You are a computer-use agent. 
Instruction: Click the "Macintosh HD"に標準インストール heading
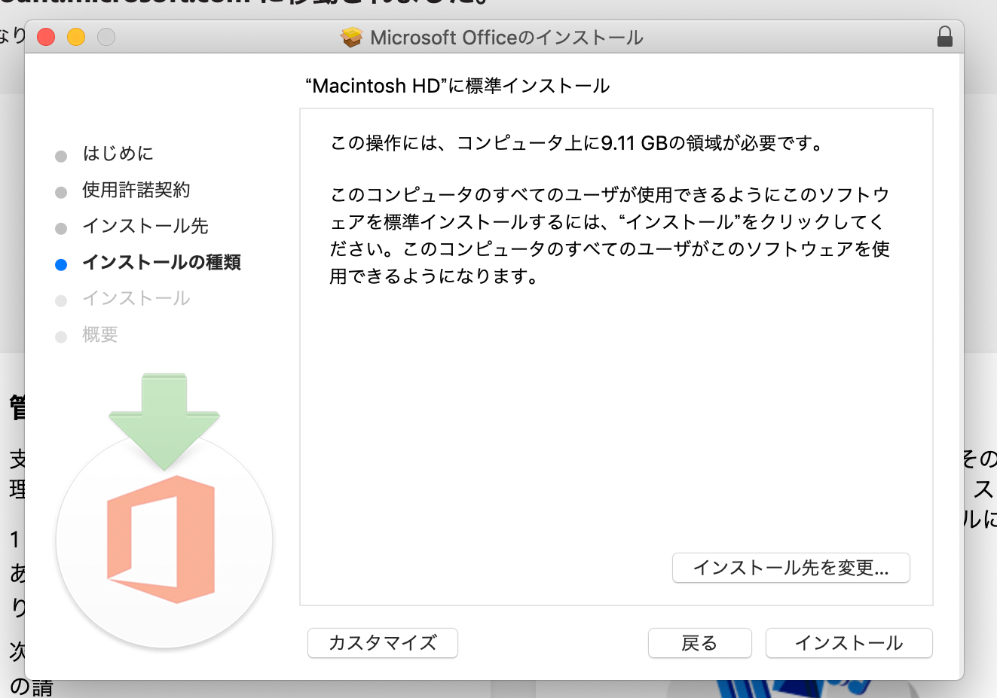click(457, 86)
